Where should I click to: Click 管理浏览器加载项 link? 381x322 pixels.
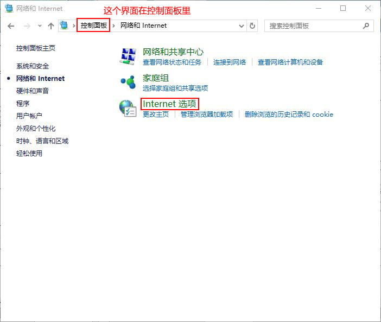[207, 114]
